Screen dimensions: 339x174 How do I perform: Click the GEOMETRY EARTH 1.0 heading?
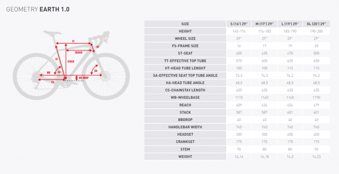coord(38,9)
